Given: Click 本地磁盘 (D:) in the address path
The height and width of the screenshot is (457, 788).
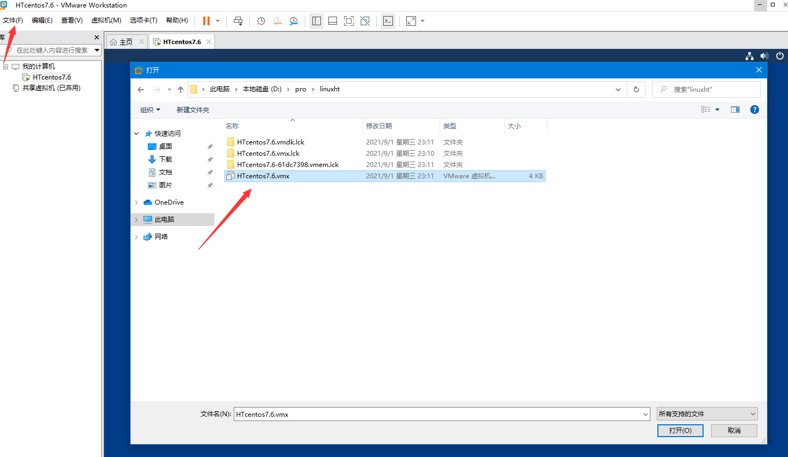Looking at the screenshot, I should point(262,89).
